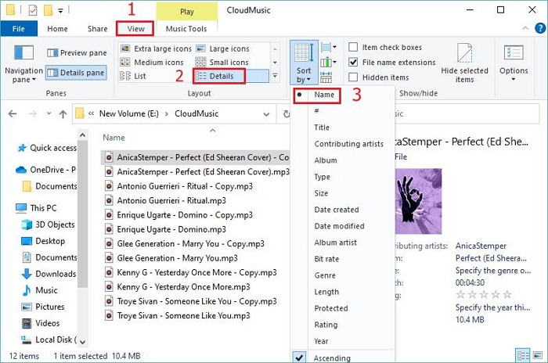Open Downloads in navigation pane
Screen dimensions: 548x363
coord(49,274)
